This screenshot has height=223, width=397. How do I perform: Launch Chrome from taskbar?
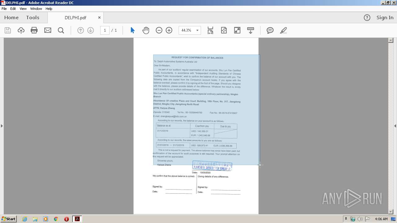coord(56,219)
